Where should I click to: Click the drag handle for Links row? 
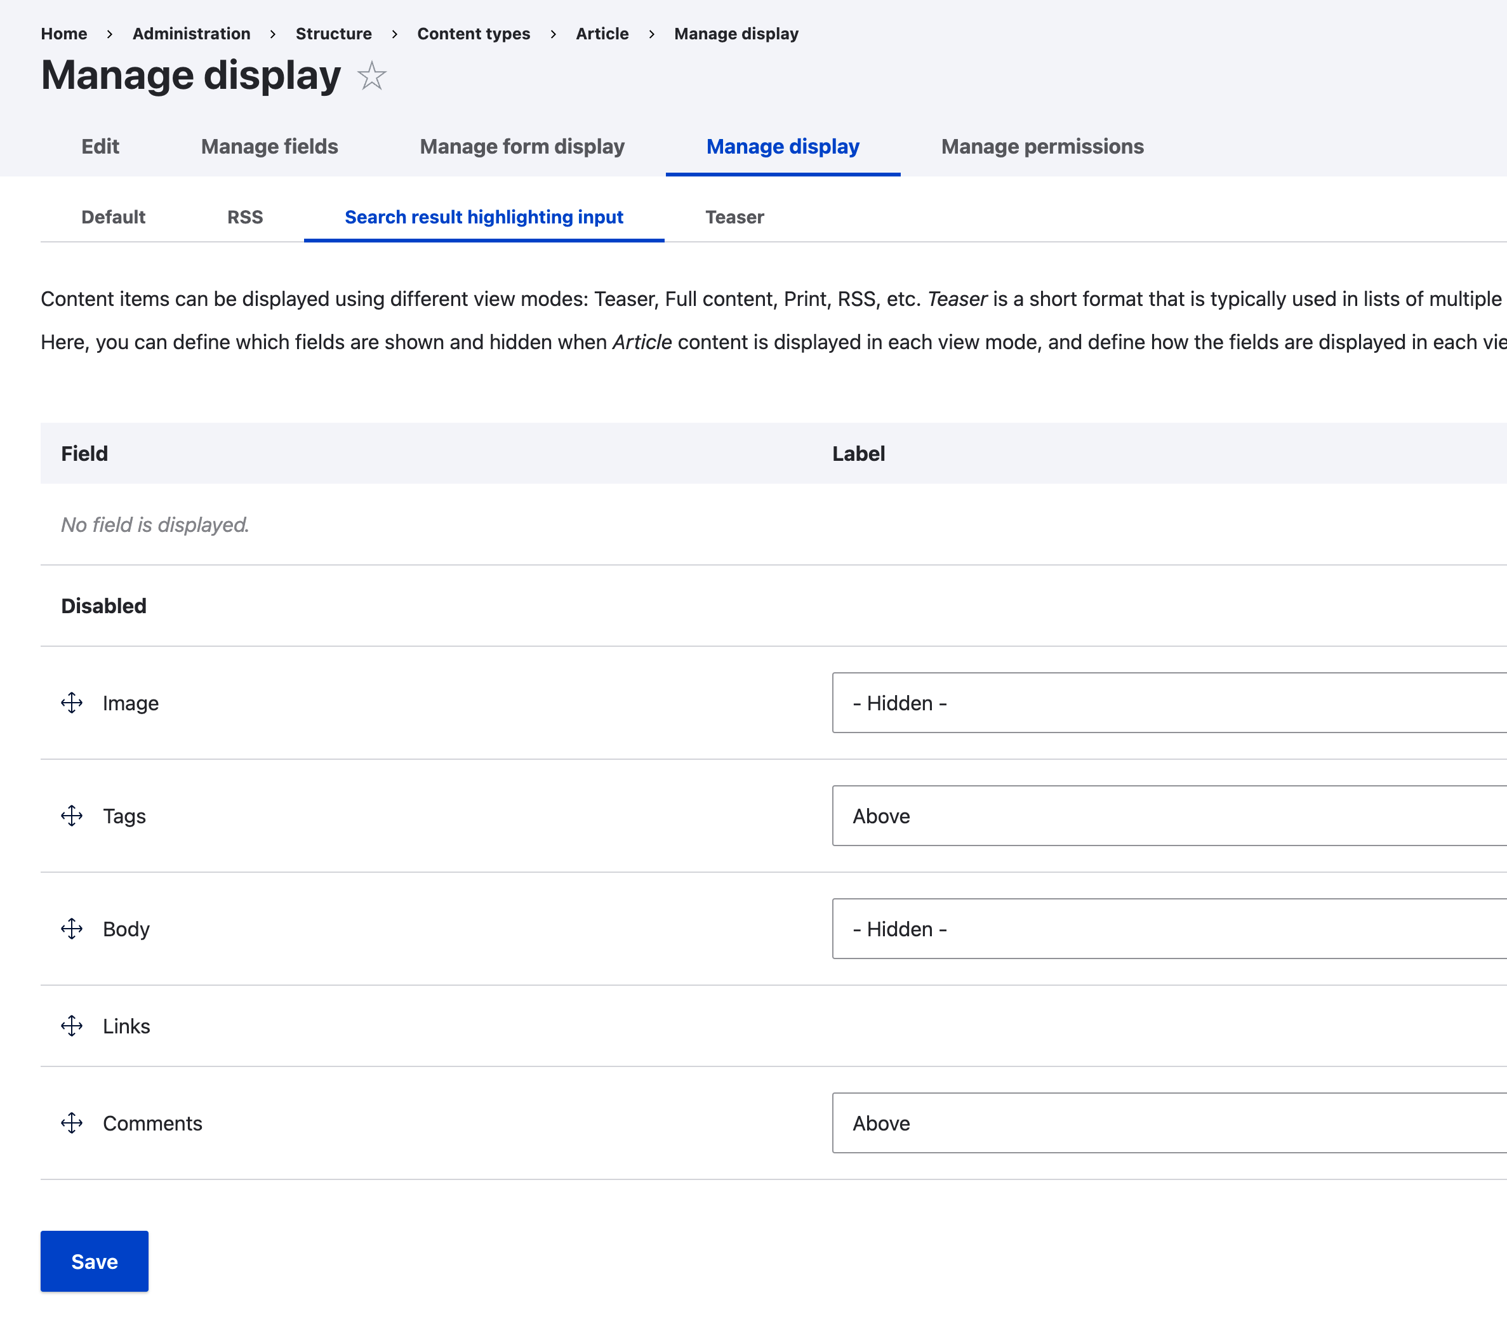click(x=72, y=1026)
